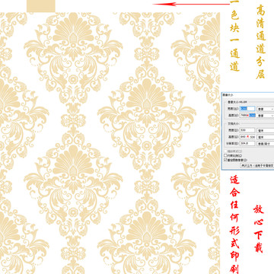Click the red 放心下载 text

click(x=259, y=228)
